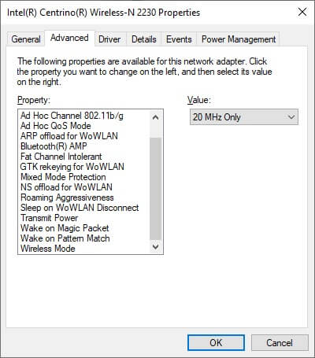Screen dimensions: 315x358
Task: Choose ARP offload for WoWLAN
Action: pos(69,136)
